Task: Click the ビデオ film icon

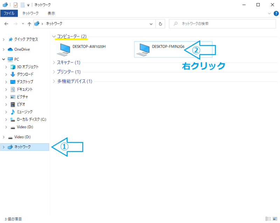Action: click(x=13, y=104)
